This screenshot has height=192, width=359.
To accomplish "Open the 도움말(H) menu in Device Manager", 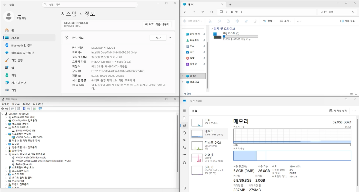I will pos(38,104).
